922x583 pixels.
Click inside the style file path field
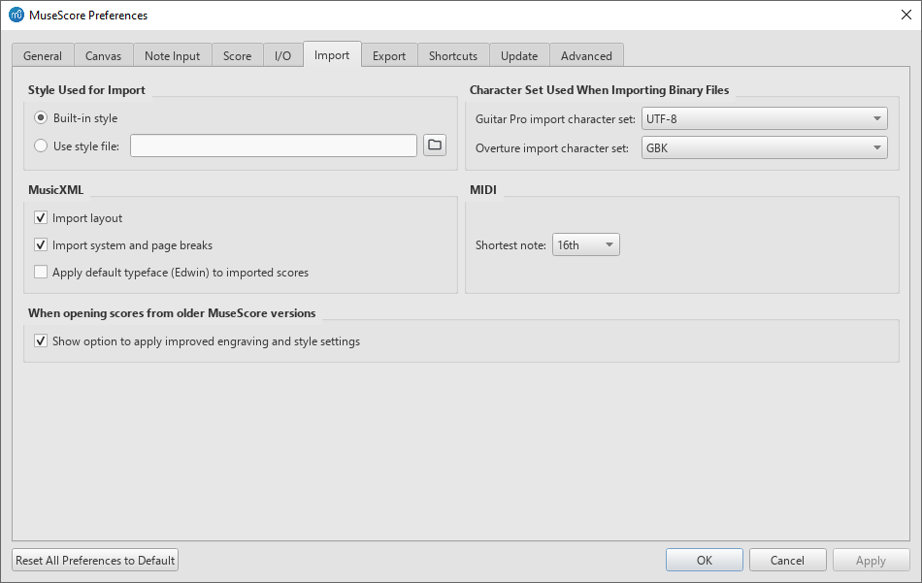click(x=272, y=145)
